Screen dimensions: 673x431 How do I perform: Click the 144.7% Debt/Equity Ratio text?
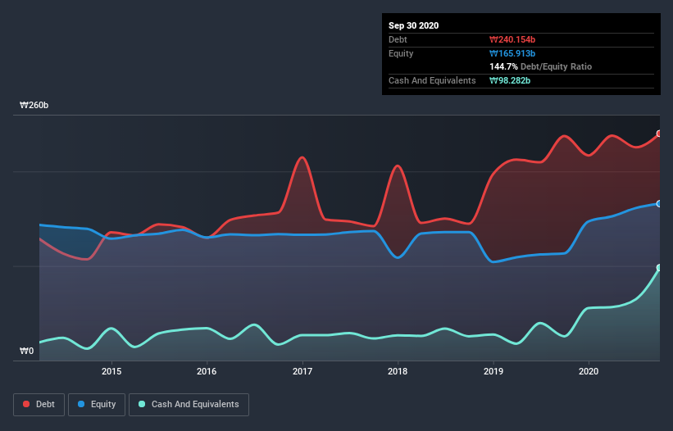541,67
